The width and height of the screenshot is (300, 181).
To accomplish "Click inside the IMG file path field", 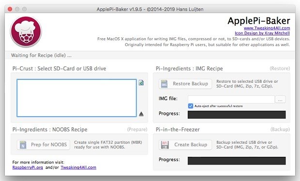I will click(x=231, y=99).
